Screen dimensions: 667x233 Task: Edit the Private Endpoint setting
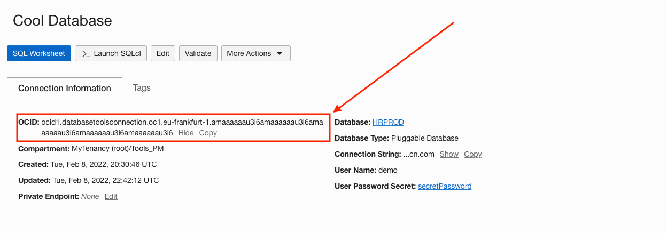(111, 196)
